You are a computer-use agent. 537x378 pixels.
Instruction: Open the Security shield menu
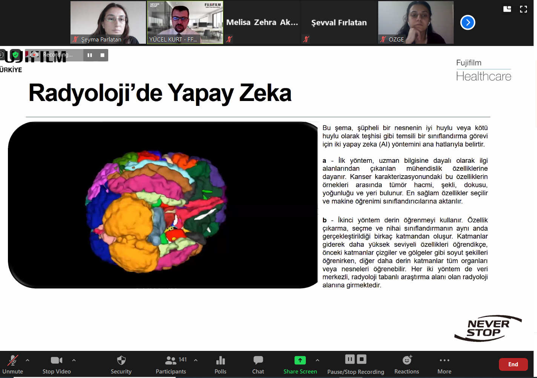pyautogui.click(x=121, y=364)
